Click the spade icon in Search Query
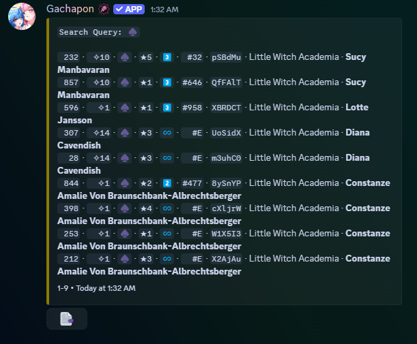Screen dimensions: 417x344 click(x=132, y=33)
